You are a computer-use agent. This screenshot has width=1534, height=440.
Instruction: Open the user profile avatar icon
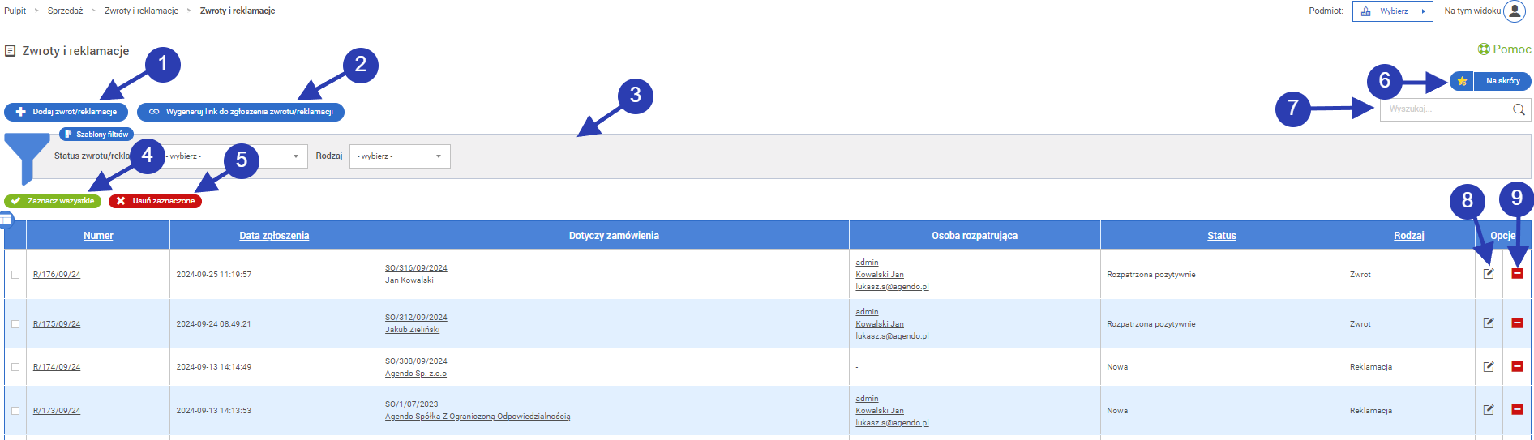pyautogui.click(x=1514, y=11)
